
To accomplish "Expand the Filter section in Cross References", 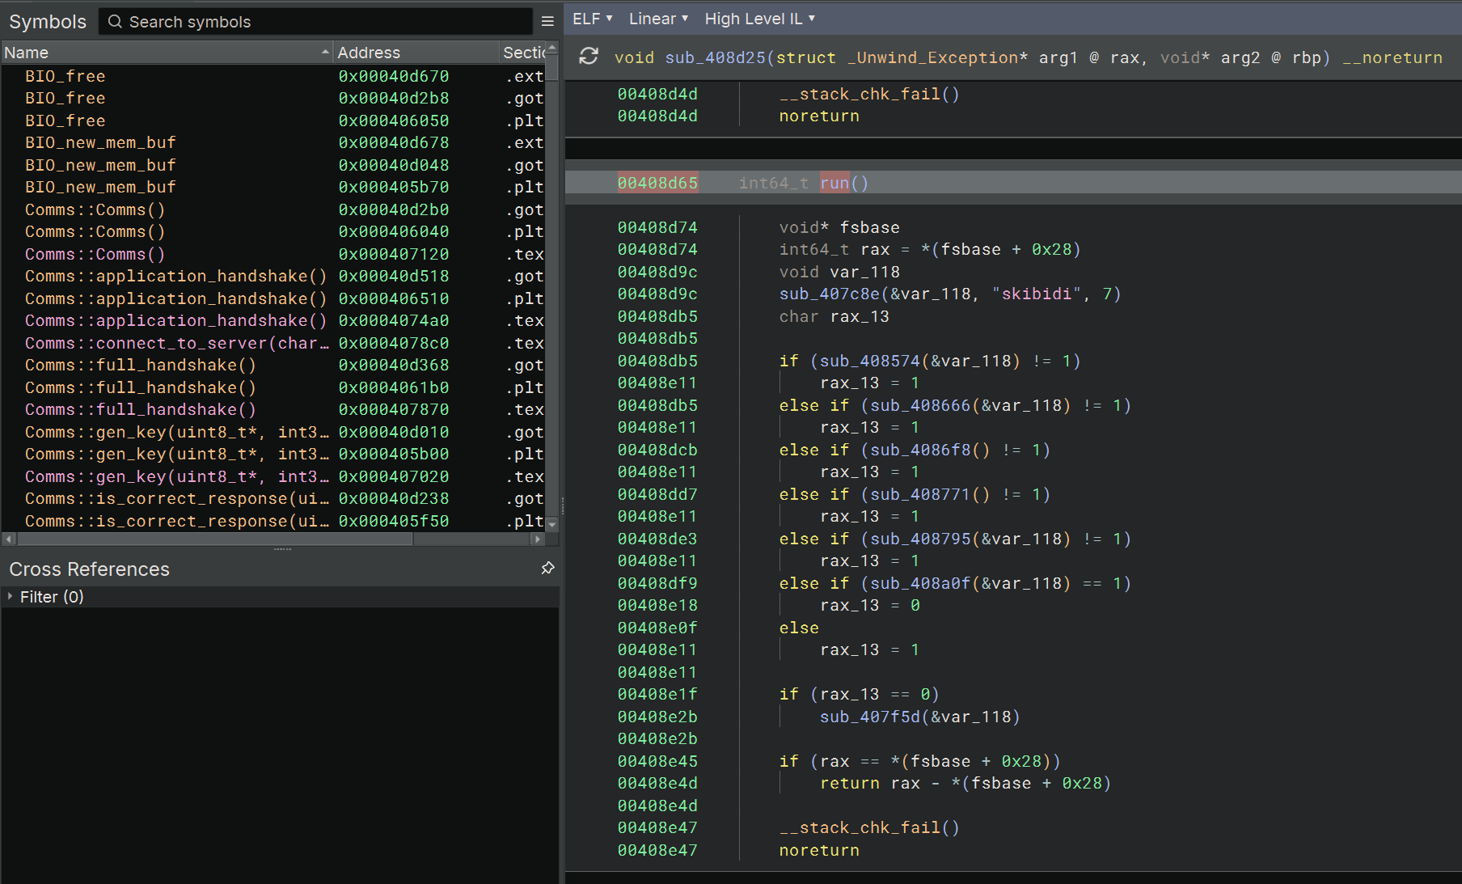I will click(12, 597).
